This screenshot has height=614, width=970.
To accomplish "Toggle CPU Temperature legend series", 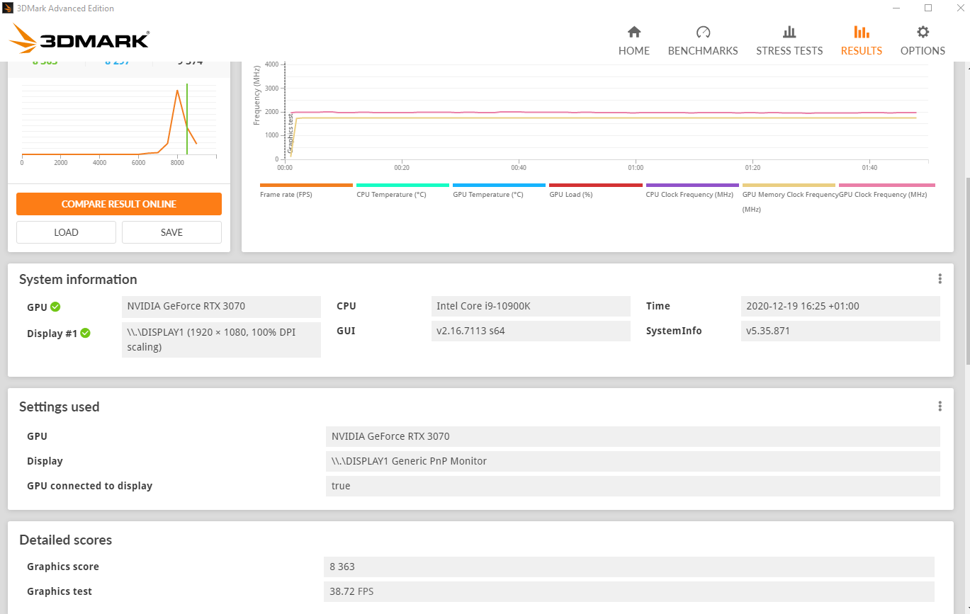I will (x=391, y=194).
